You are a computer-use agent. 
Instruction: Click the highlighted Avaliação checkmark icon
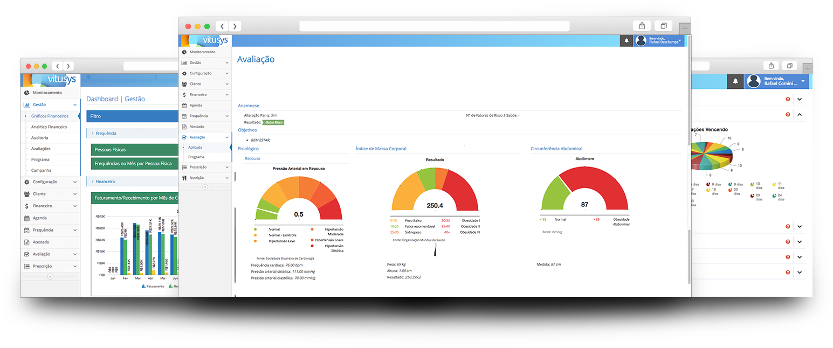point(184,137)
